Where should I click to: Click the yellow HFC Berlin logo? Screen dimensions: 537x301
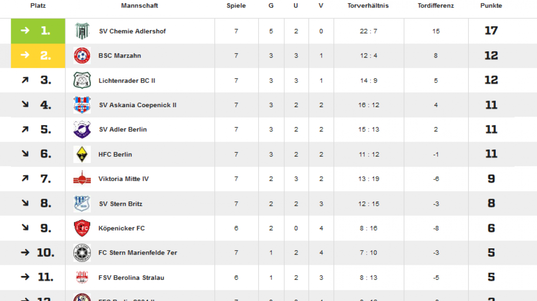82,154
